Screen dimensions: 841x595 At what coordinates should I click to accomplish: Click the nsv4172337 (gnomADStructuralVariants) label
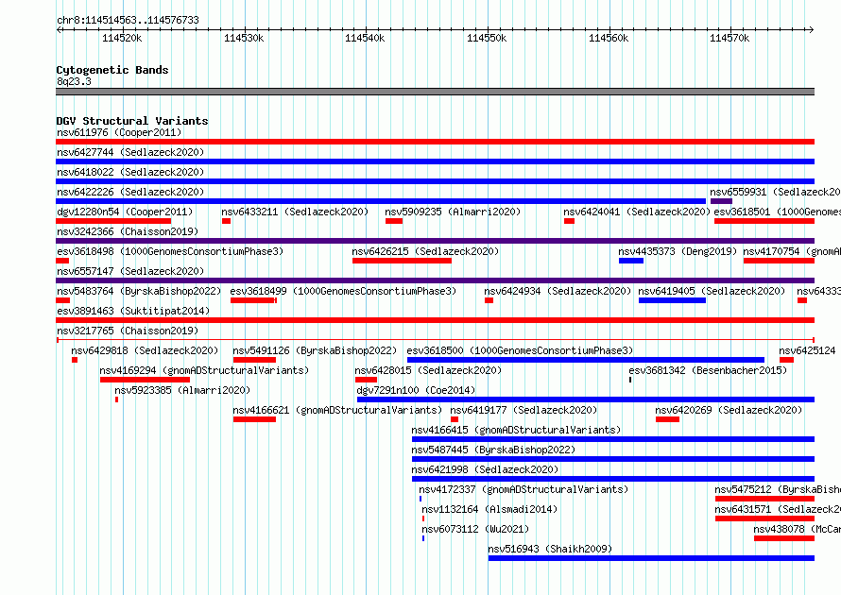tap(523, 489)
